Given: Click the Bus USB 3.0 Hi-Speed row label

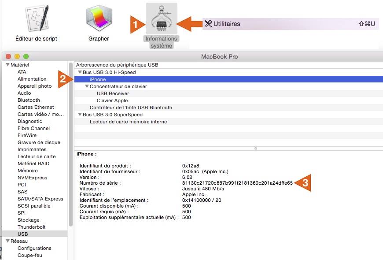Looking at the screenshot, I should click(109, 72).
